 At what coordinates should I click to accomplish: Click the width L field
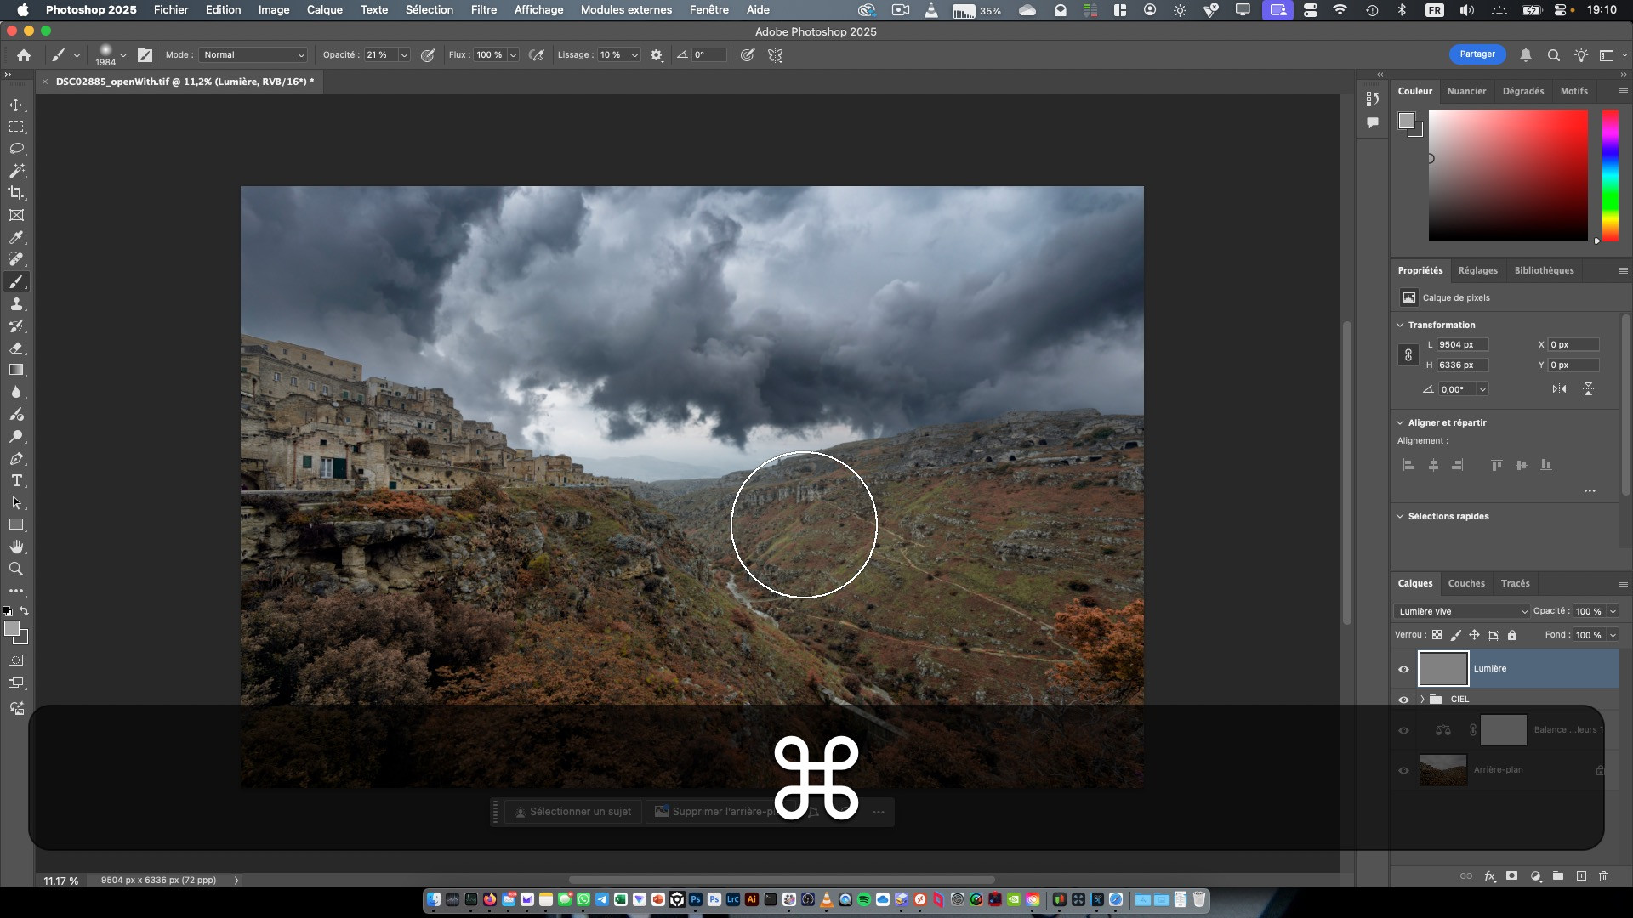click(x=1462, y=344)
